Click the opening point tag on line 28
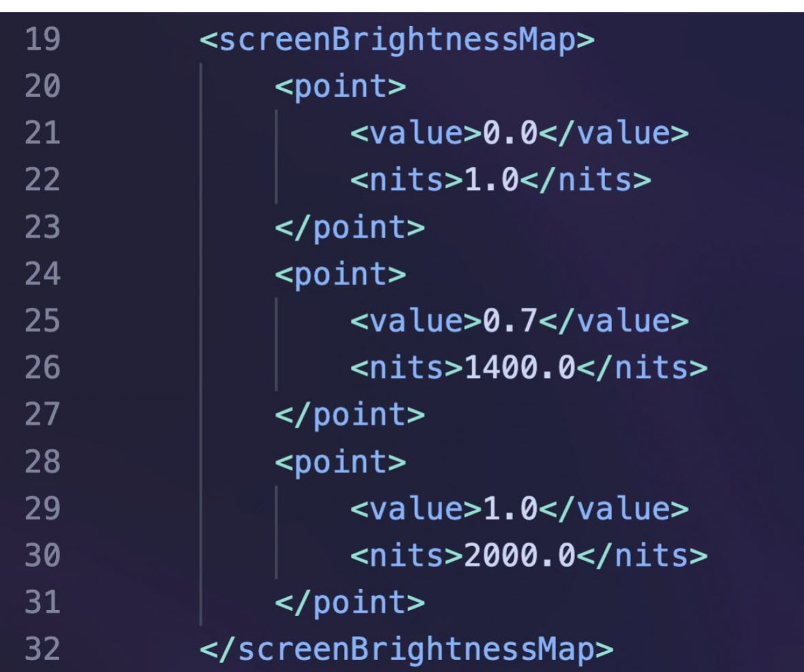The width and height of the screenshot is (804, 672). tap(341, 462)
